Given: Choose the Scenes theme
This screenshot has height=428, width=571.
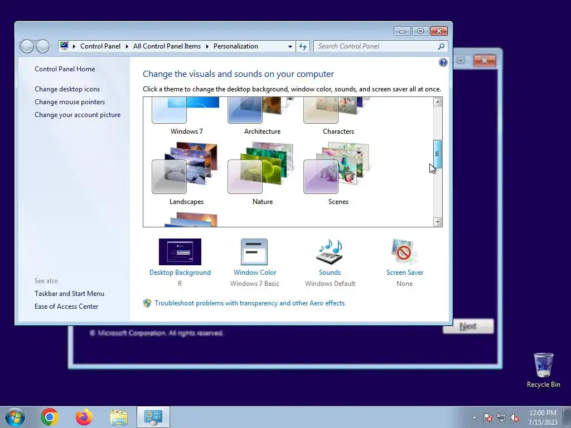Looking at the screenshot, I should [x=338, y=173].
